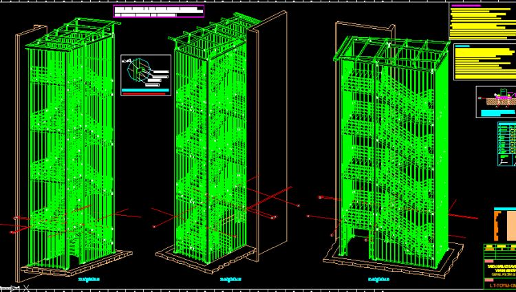Click the magenta-bordered title text box
Image resolution: width=516 pixels, height=292 pixels.
tap(159, 10)
